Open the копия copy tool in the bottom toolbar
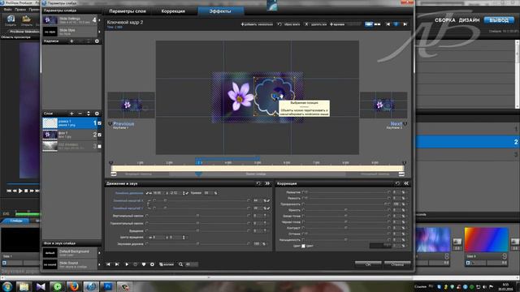 click(167, 264)
